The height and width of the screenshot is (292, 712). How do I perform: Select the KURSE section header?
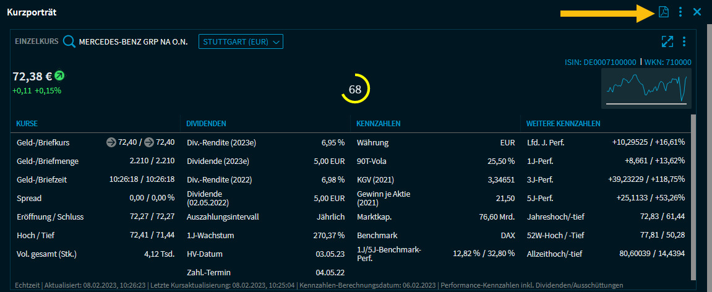click(27, 124)
